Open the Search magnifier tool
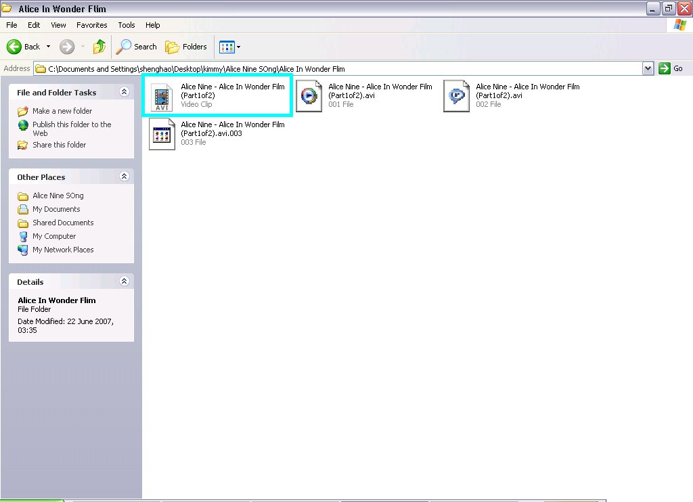The height and width of the screenshot is (502, 693). 136,47
